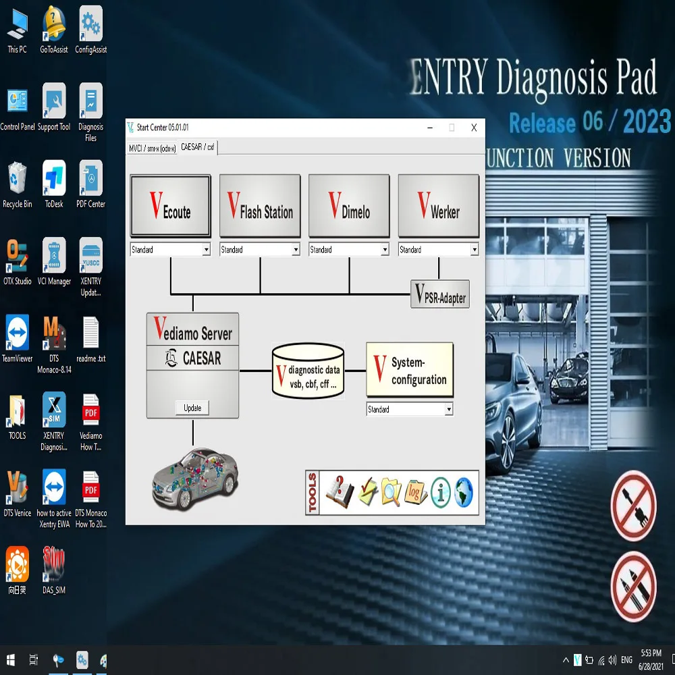Open the help book tool icon
This screenshot has width=675, height=675.
340,493
